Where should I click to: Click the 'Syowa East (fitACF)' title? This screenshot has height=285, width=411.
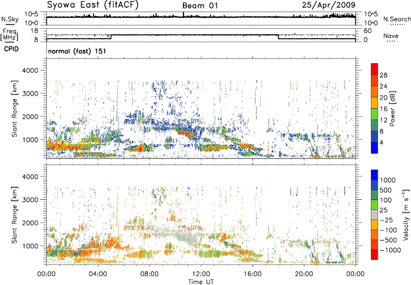click(x=92, y=5)
